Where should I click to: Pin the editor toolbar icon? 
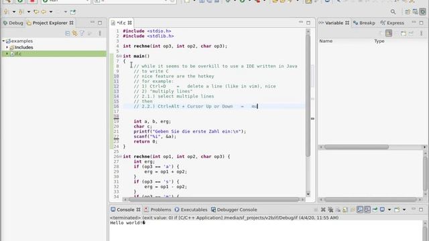point(73,12)
